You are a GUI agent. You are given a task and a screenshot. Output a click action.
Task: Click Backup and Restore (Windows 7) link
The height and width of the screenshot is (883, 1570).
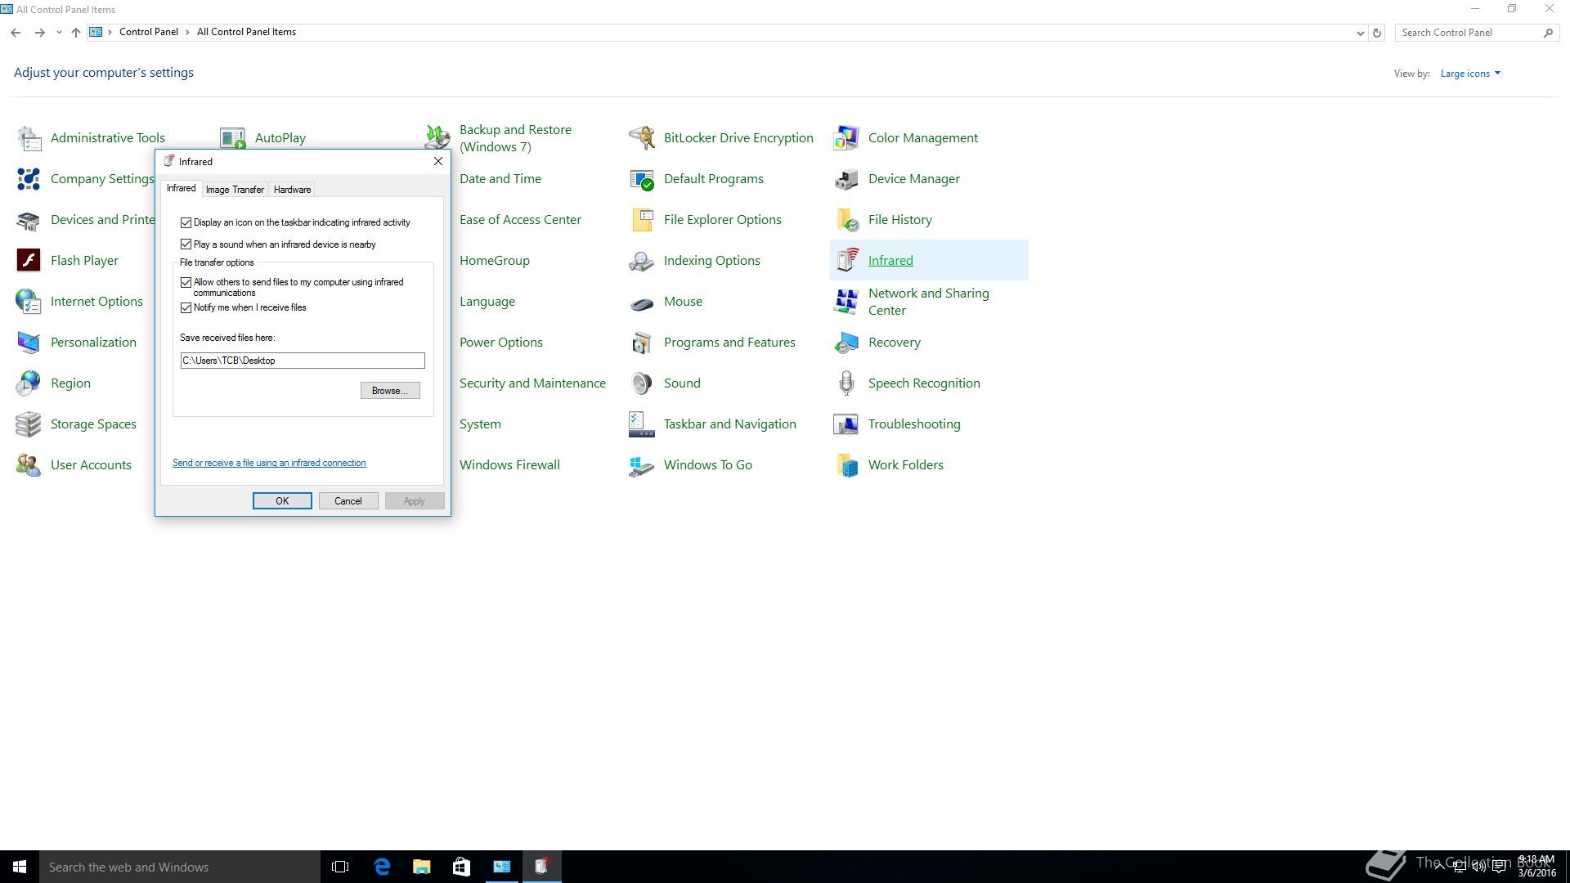pyautogui.click(x=515, y=138)
